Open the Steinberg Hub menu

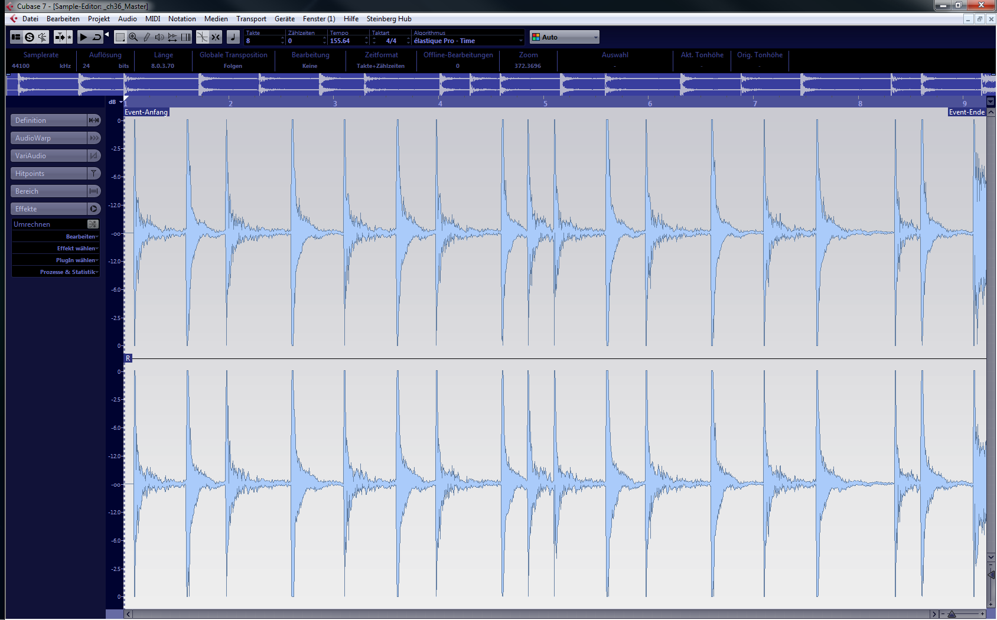[x=389, y=19]
